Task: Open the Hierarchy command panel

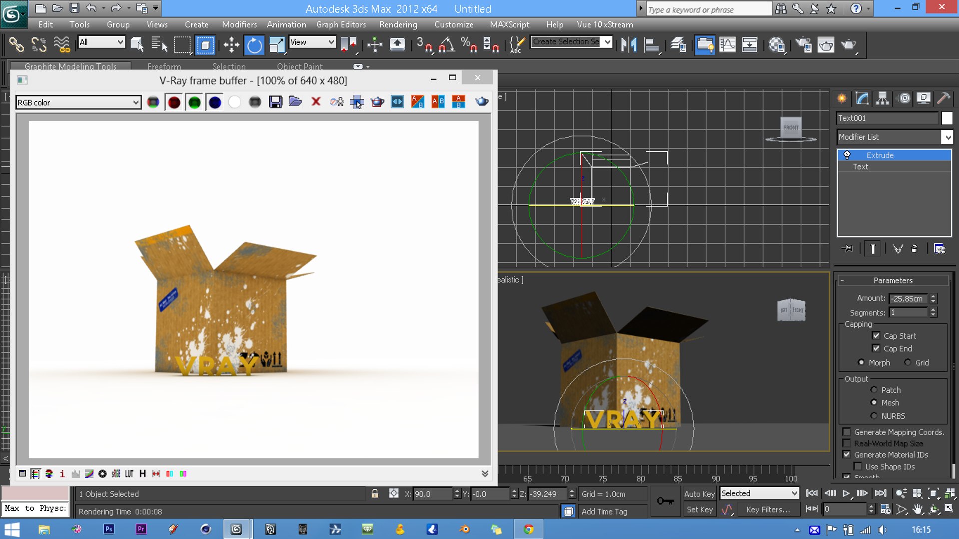Action: click(883, 98)
